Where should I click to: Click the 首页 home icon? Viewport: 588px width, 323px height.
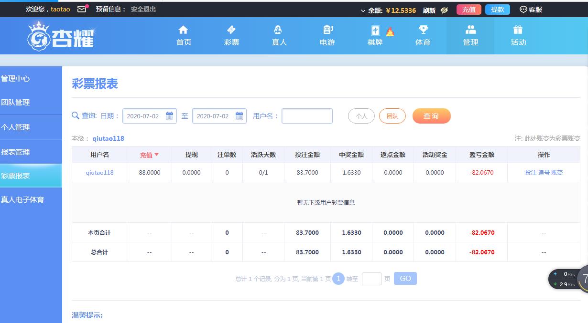coord(184,31)
